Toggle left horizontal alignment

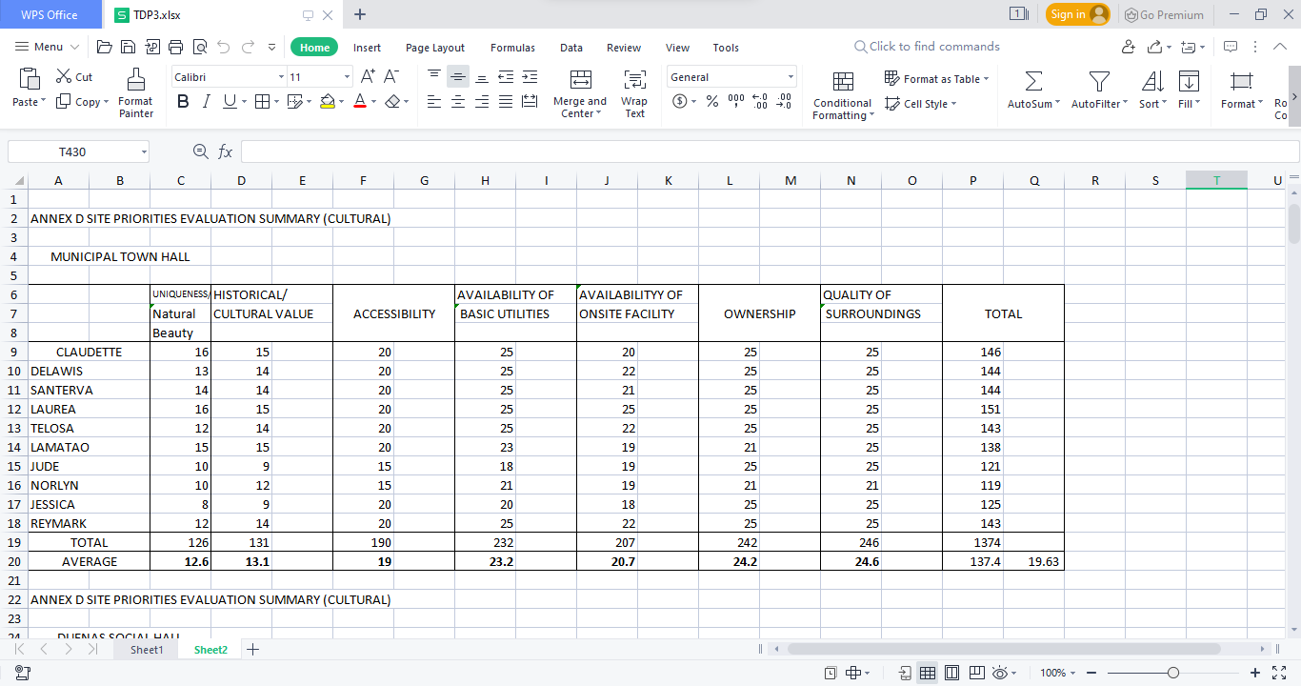tap(434, 102)
